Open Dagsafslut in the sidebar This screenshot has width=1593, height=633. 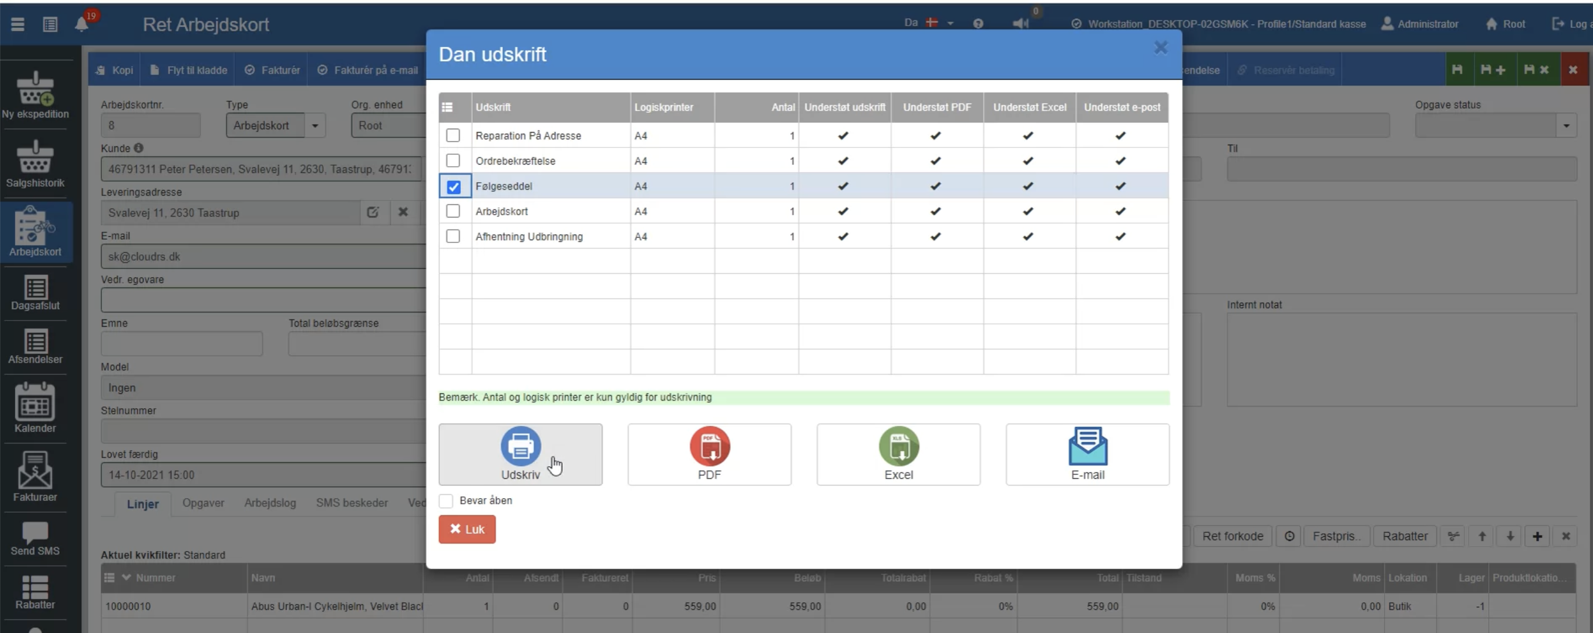click(35, 293)
